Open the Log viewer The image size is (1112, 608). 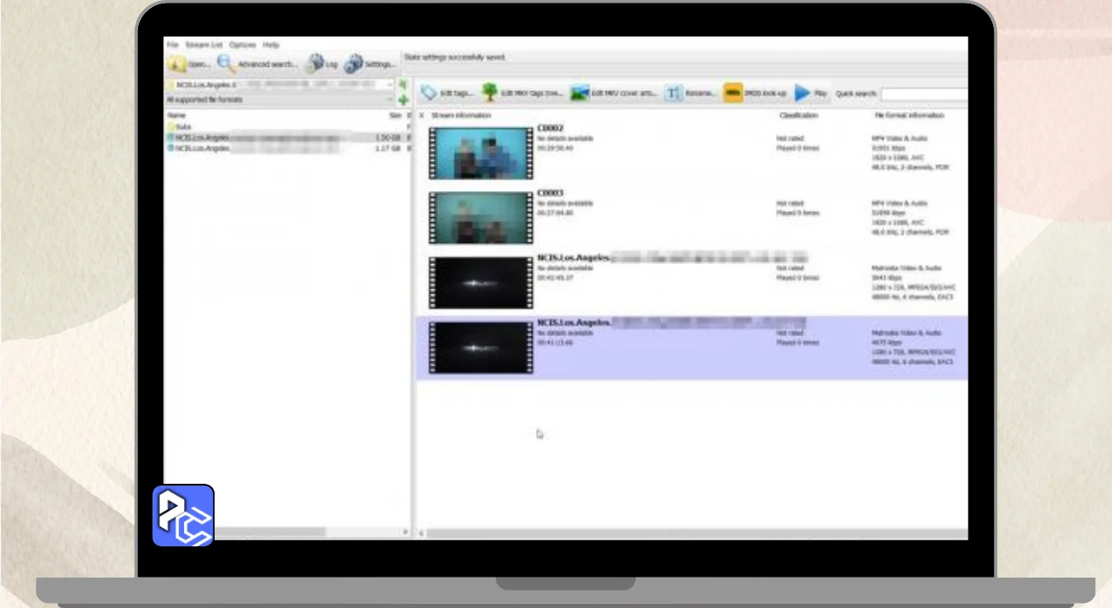[321, 63]
